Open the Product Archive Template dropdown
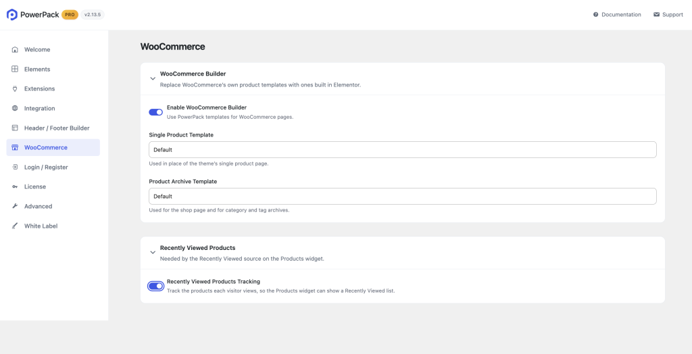The image size is (692, 354). point(403,197)
